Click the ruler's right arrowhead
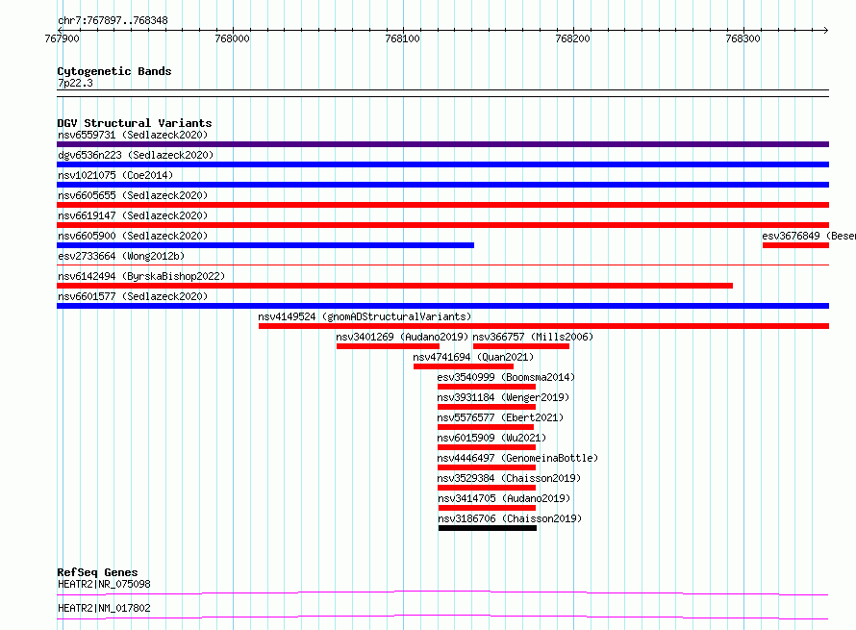 pos(826,30)
